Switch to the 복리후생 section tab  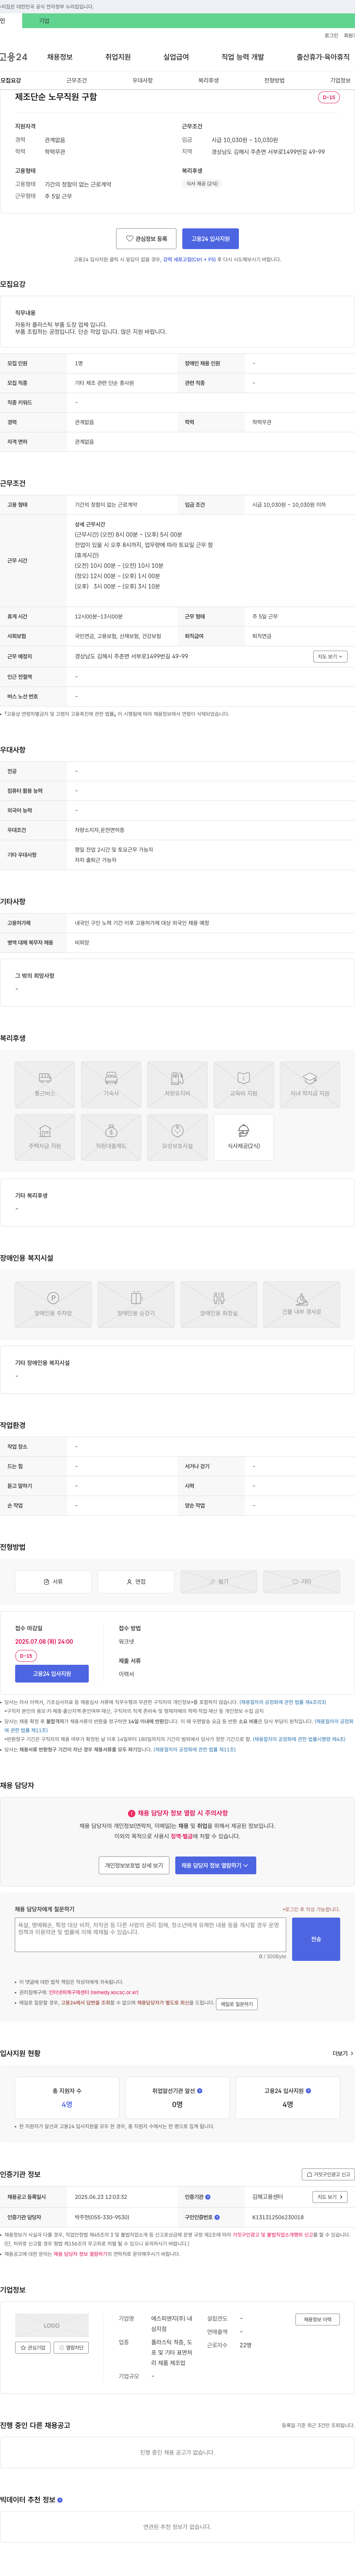tap(208, 80)
